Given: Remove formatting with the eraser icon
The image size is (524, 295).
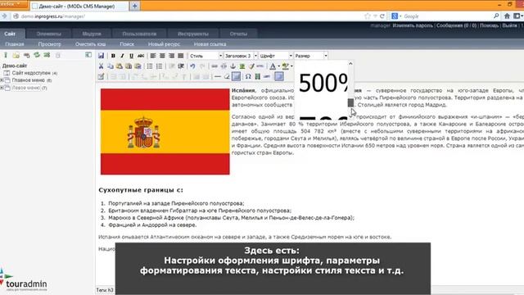Looking at the screenshot, I should 227,76.
